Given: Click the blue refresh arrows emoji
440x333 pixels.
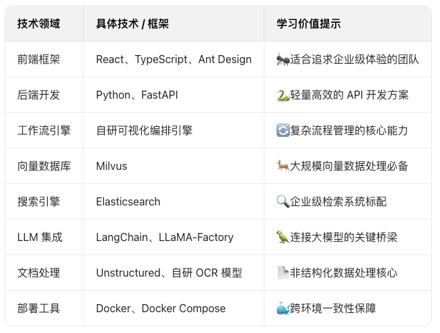Looking at the screenshot, I should (x=283, y=130).
